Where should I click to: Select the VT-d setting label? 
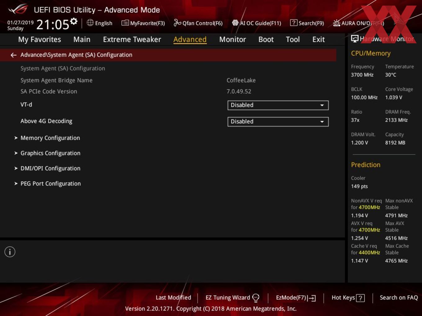pyautogui.click(x=26, y=105)
